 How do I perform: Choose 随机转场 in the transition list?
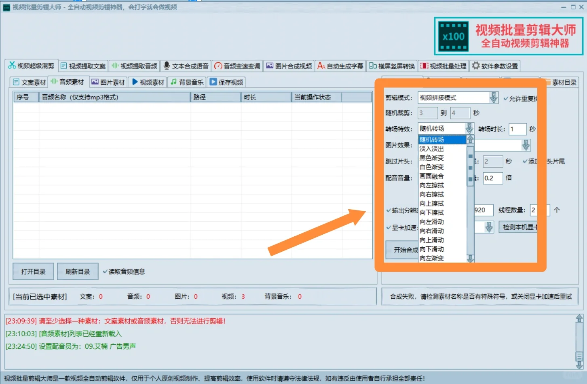point(442,140)
